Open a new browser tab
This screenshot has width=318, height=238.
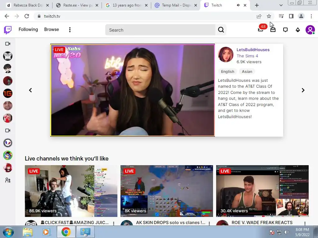point(257,6)
